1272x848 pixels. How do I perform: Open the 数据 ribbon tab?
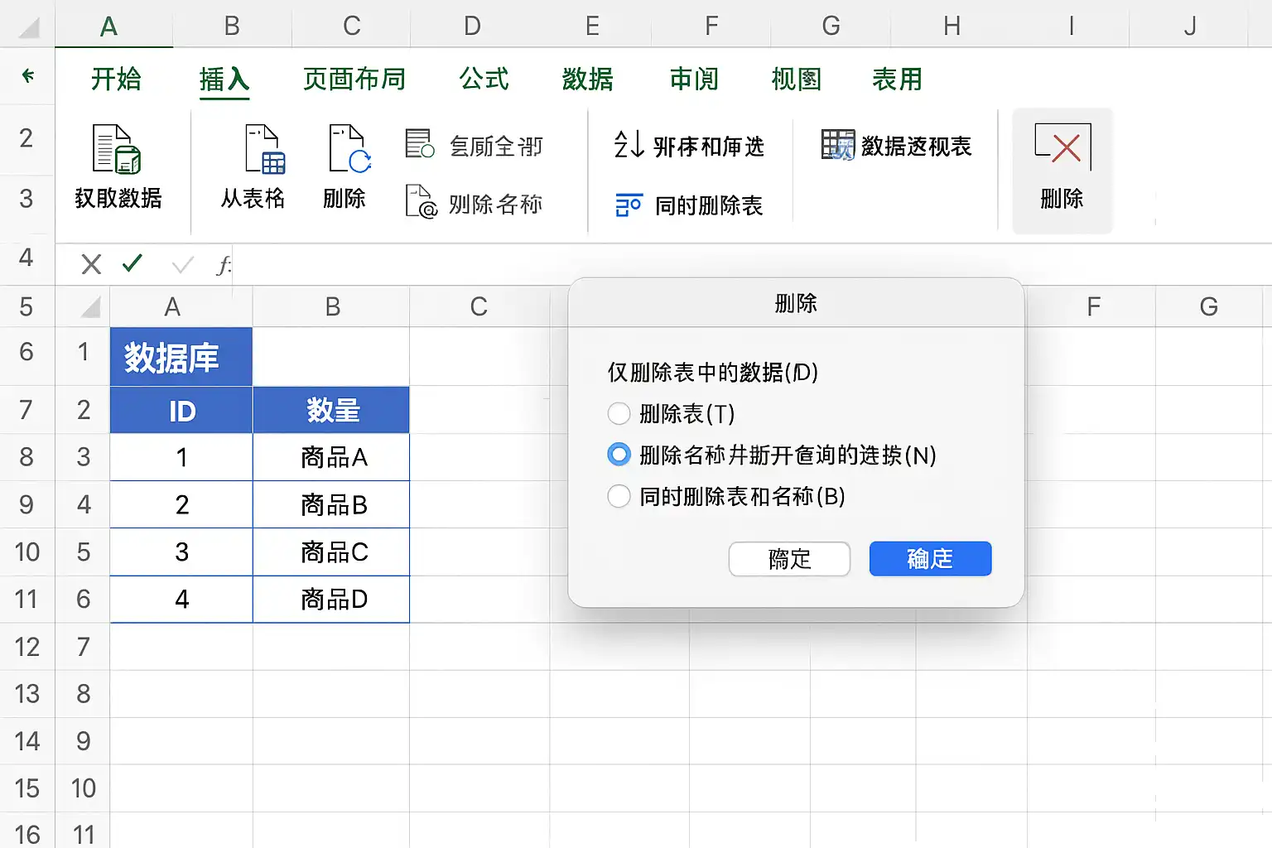[587, 79]
